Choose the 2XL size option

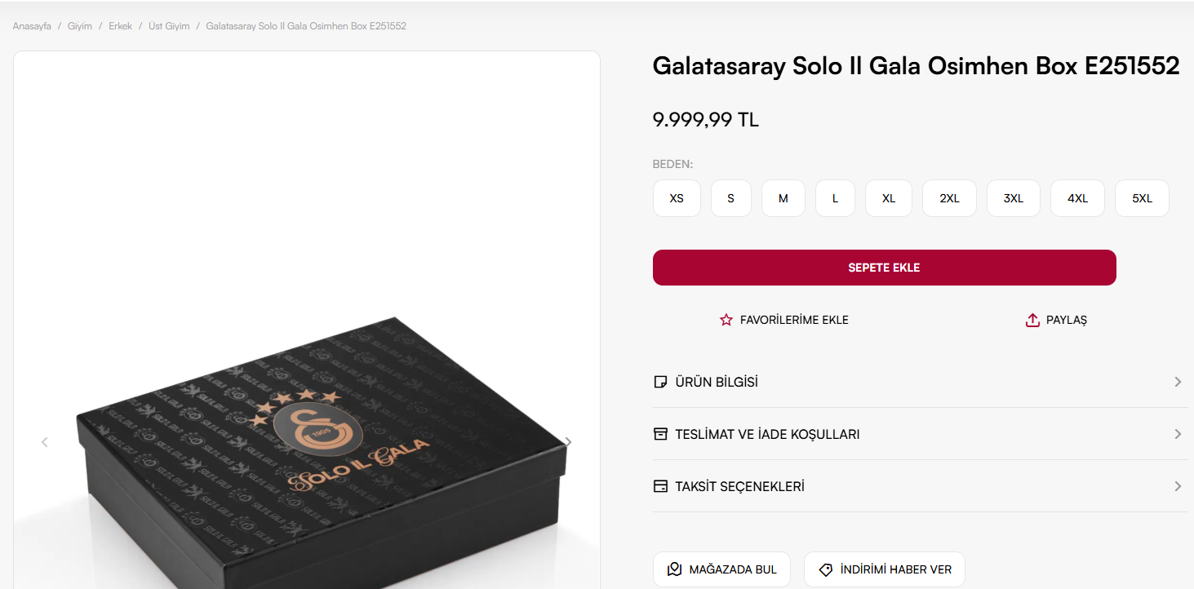pos(949,198)
